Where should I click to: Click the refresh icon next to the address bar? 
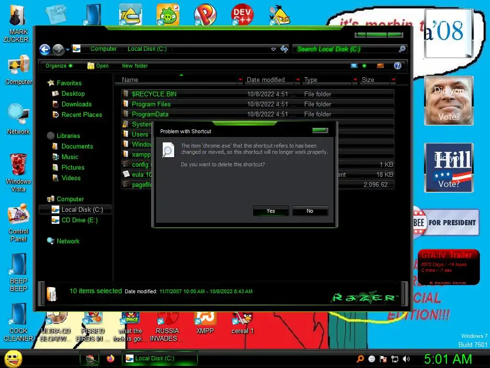(x=284, y=49)
